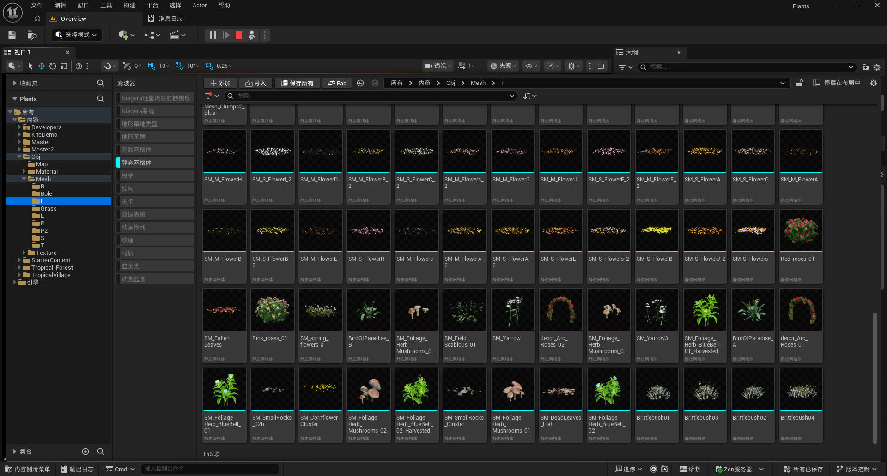Click the 添加 button
The height and width of the screenshot is (476, 887).
220,83
